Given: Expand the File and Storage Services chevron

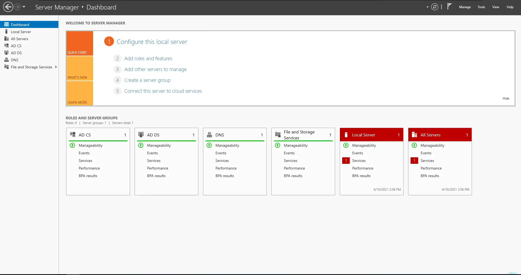Looking at the screenshot, I should click(56, 67).
